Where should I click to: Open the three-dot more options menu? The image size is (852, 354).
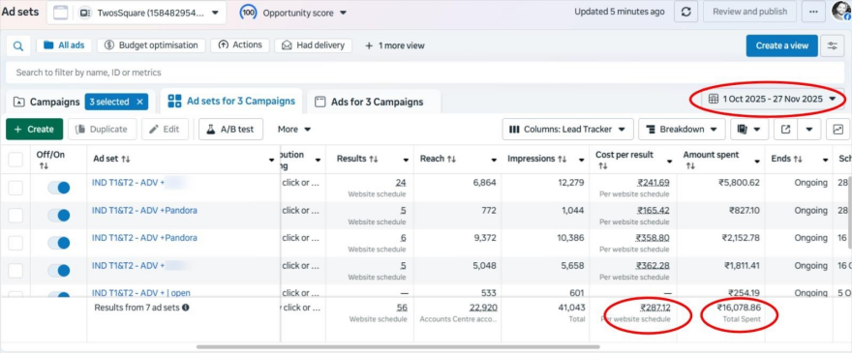click(813, 12)
